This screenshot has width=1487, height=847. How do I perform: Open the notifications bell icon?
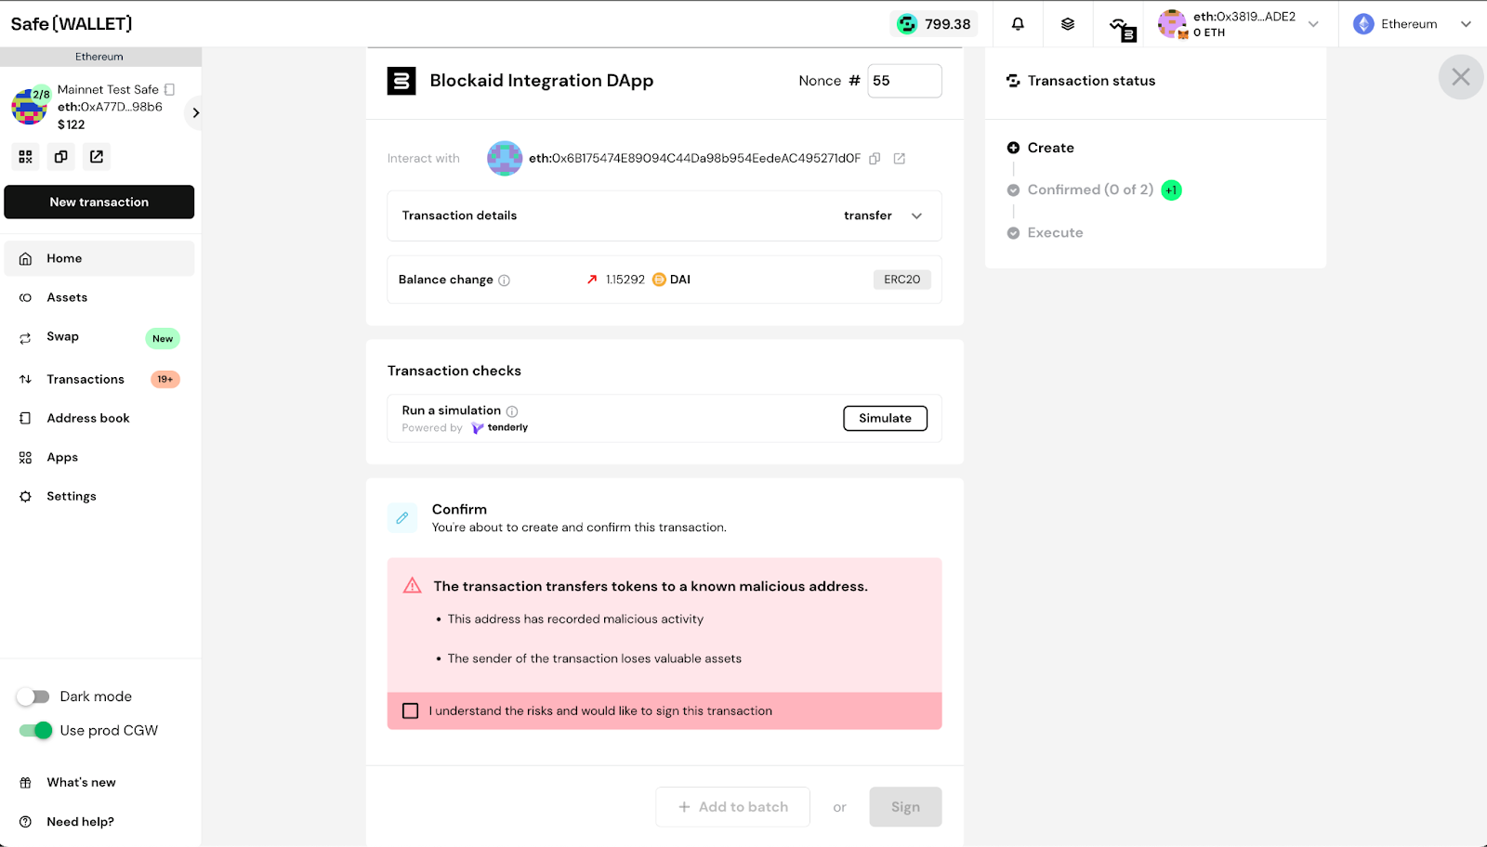pos(1018,24)
